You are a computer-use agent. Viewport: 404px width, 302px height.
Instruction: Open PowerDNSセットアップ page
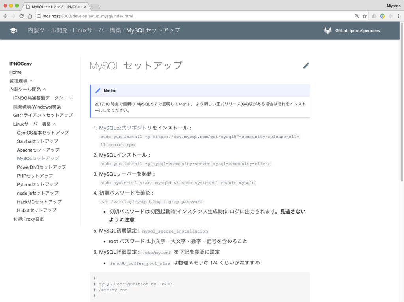(x=41, y=167)
